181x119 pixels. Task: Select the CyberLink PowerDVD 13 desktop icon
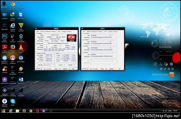point(5,92)
